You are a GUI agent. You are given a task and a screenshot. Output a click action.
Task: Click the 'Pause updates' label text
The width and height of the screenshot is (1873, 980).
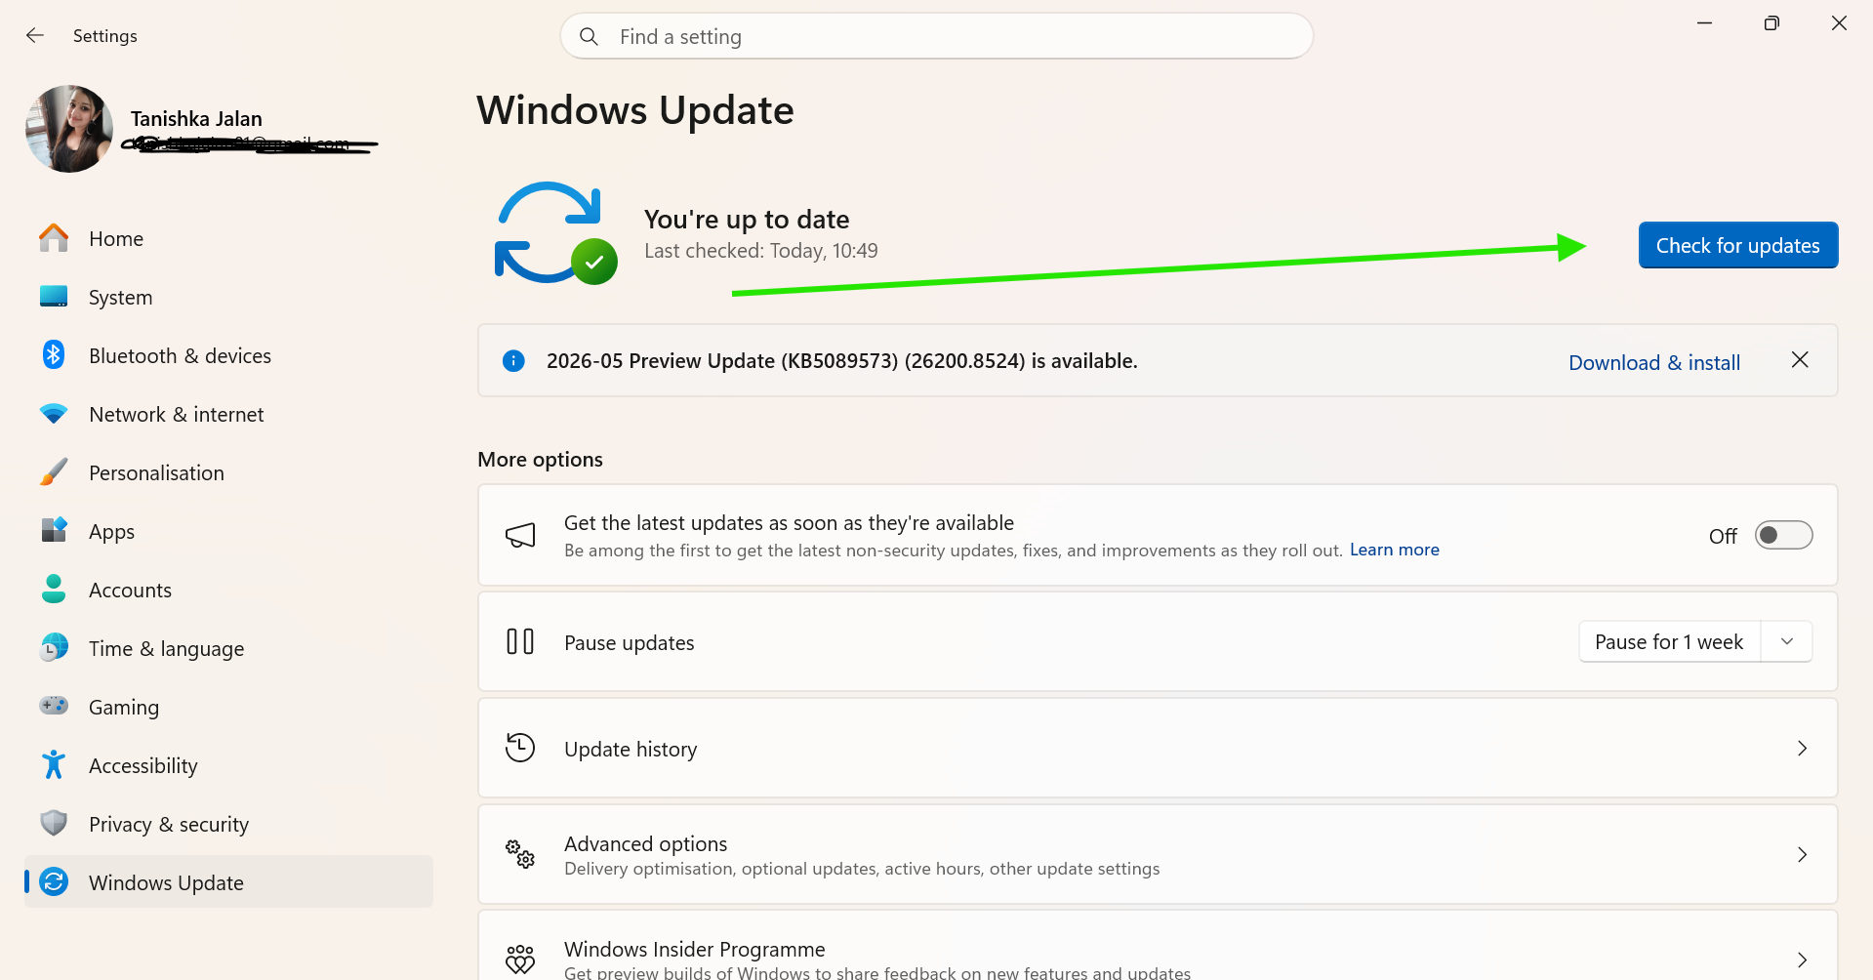(630, 643)
